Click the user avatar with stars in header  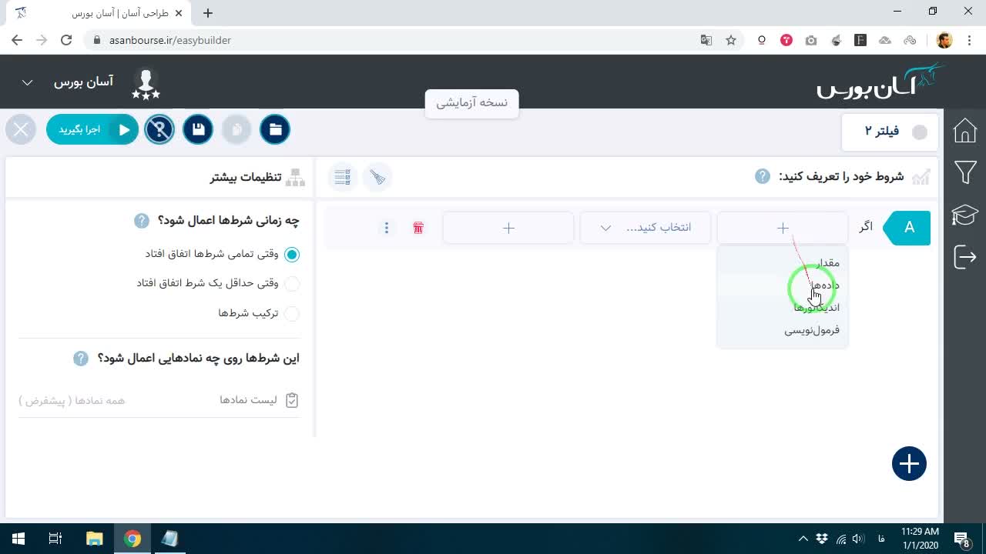(x=146, y=84)
